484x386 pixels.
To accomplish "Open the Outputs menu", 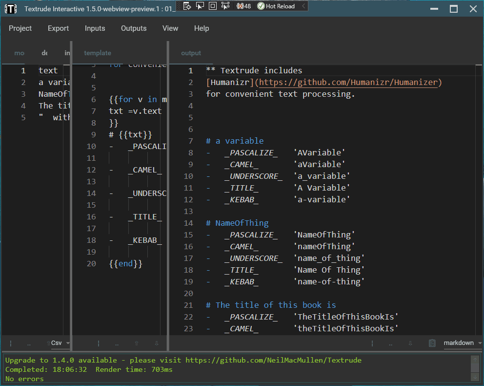I will [134, 28].
